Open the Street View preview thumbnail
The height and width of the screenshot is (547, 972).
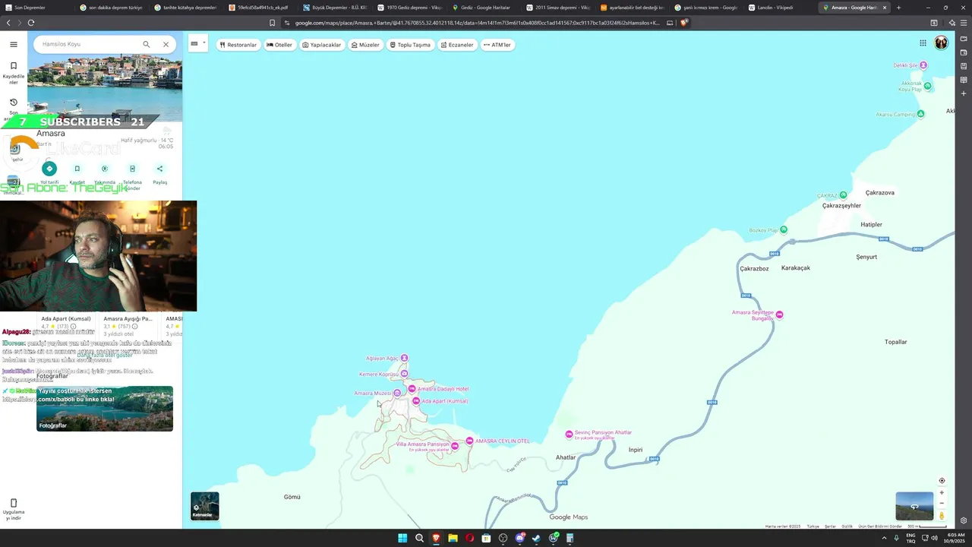[914, 506]
